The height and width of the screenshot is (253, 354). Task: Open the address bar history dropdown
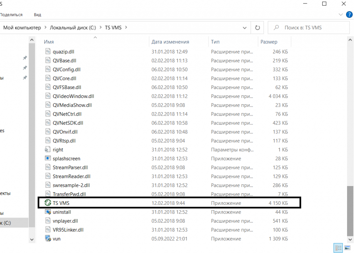click(245, 28)
